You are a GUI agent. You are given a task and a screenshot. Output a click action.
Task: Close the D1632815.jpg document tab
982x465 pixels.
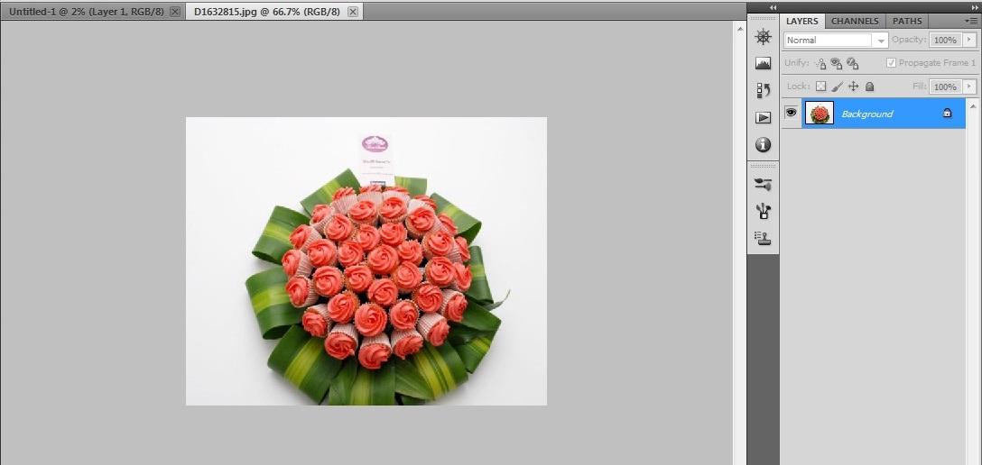pyautogui.click(x=353, y=12)
